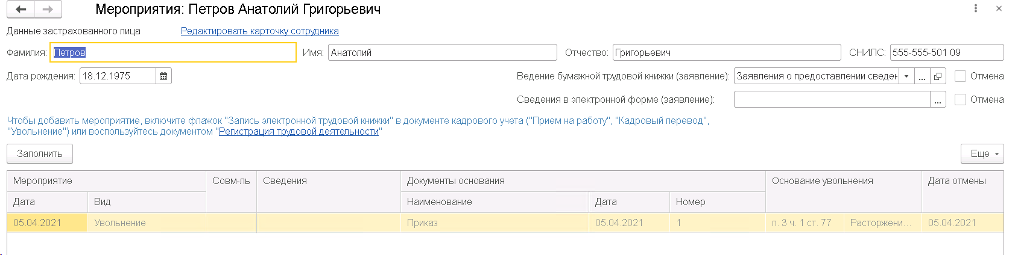Open linked paper work book statement
Screen dimensions: 1018x255
tap(938, 76)
